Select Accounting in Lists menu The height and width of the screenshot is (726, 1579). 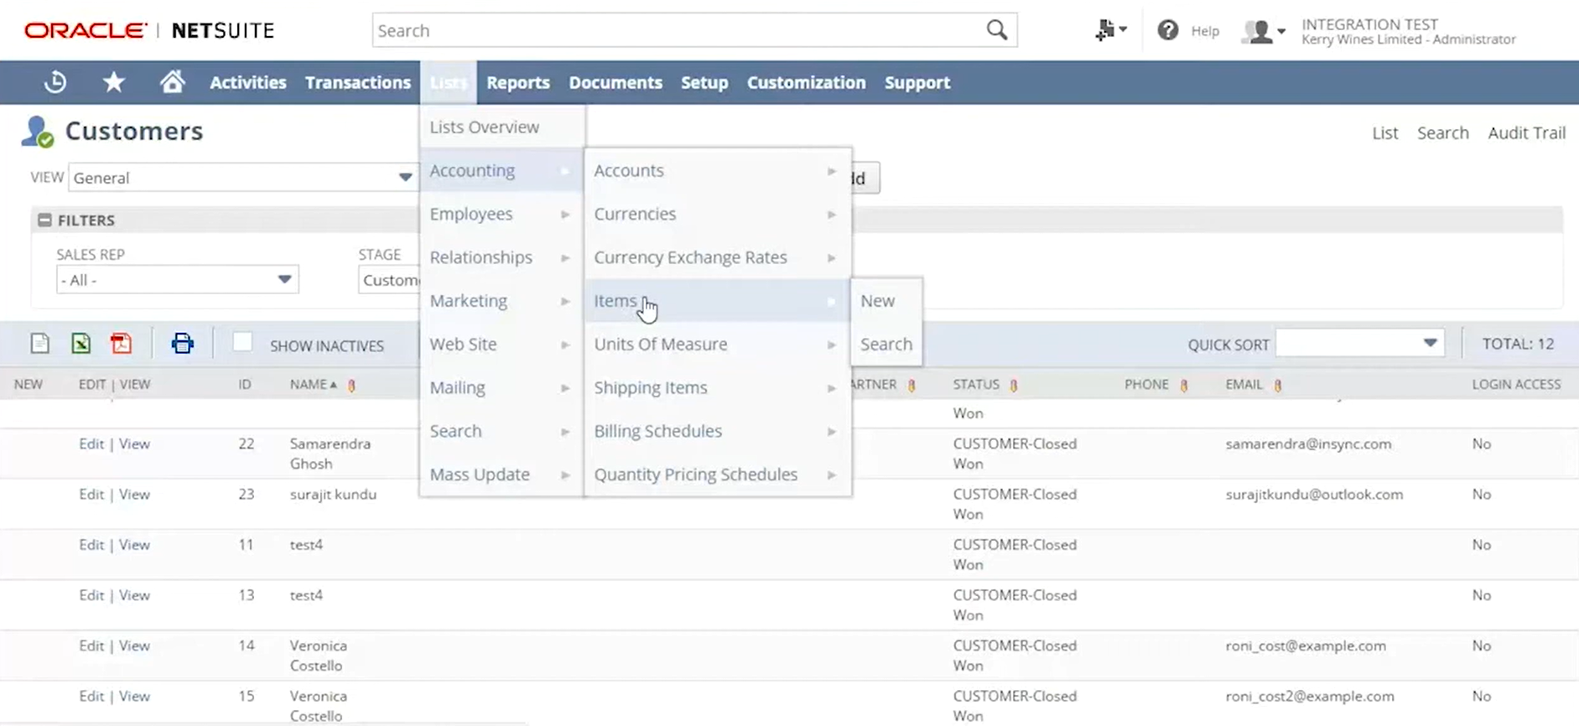tap(501, 170)
